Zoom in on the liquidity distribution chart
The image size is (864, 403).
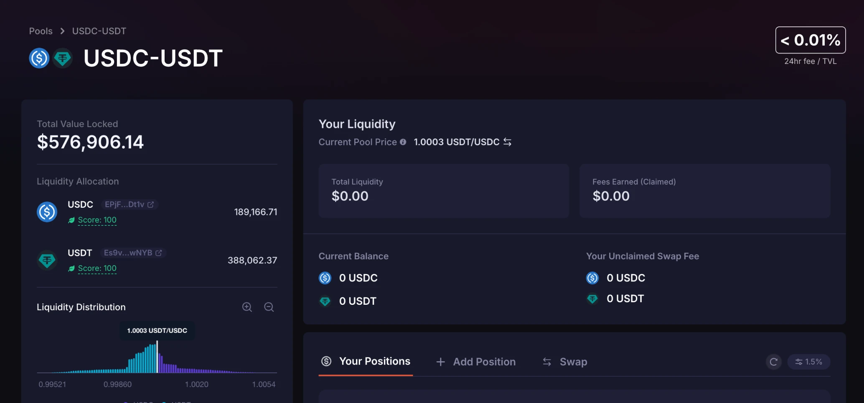click(247, 307)
